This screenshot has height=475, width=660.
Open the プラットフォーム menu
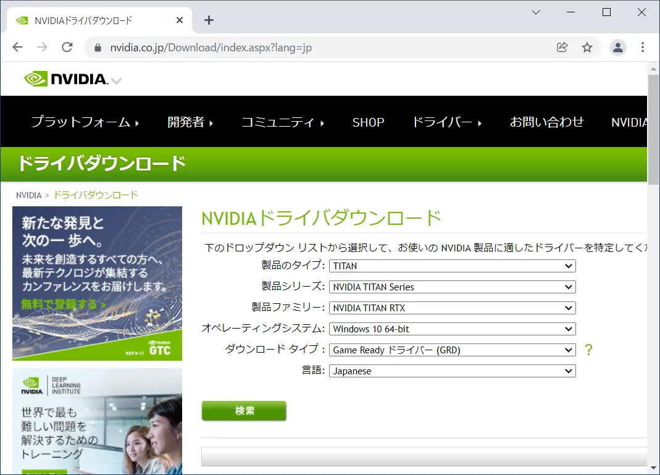coord(85,122)
